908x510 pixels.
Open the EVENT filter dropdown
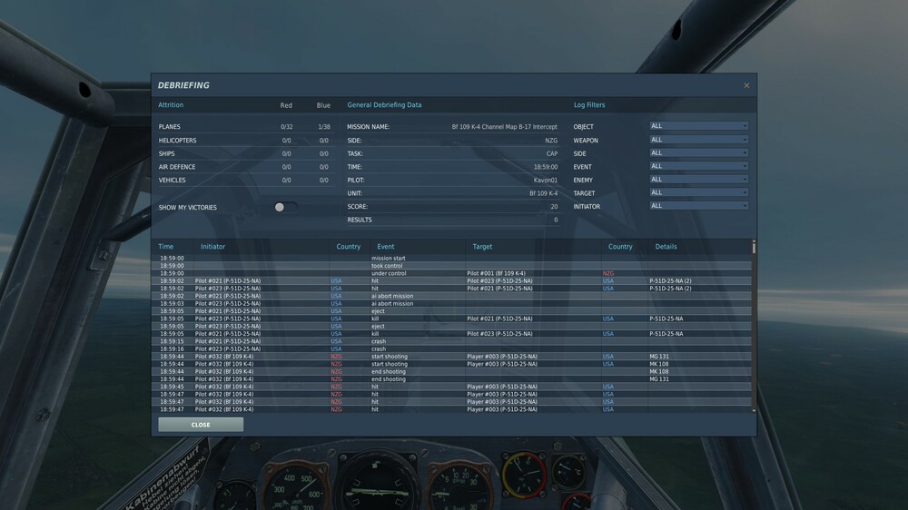[698, 166]
